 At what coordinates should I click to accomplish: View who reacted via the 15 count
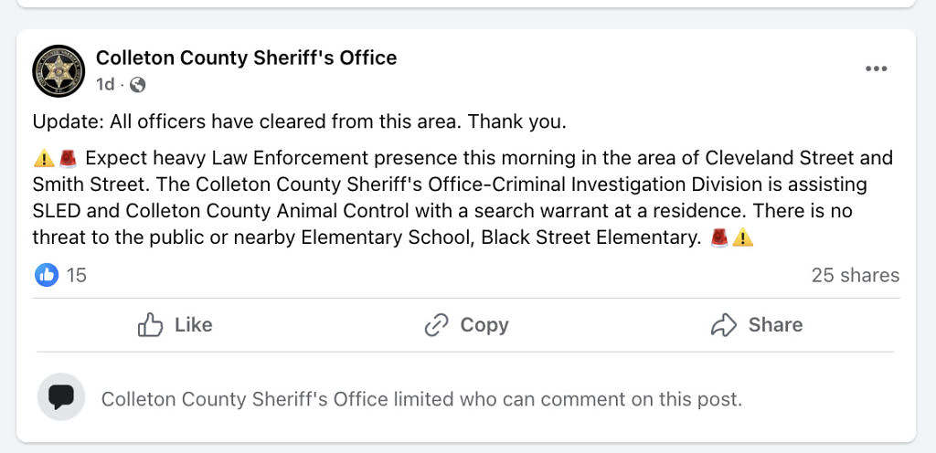click(77, 275)
